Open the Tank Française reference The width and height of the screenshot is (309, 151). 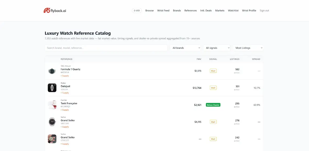pos(69,103)
